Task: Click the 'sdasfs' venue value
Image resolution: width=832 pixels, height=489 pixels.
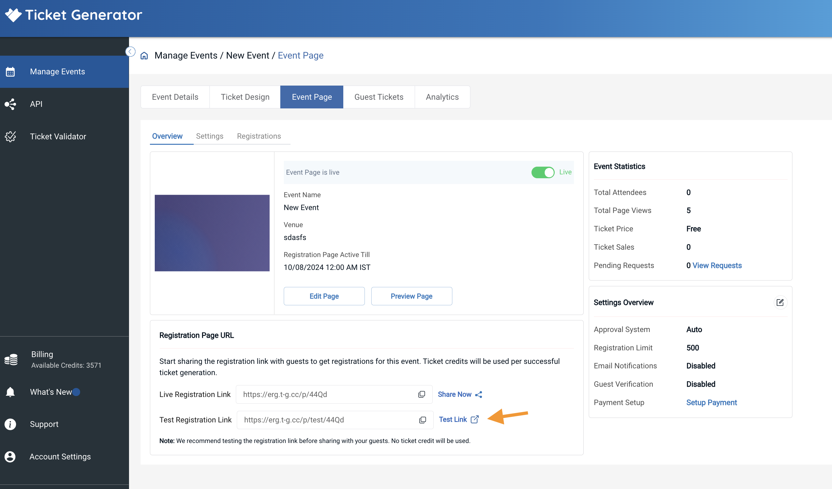Action: pyautogui.click(x=295, y=237)
